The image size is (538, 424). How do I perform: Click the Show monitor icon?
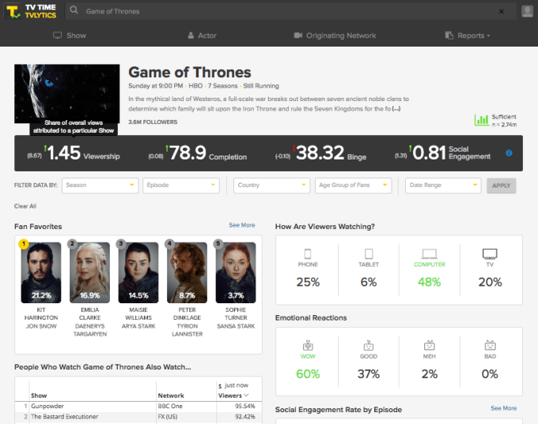point(57,36)
